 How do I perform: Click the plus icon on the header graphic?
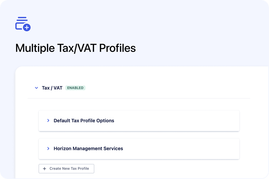tap(26, 28)
